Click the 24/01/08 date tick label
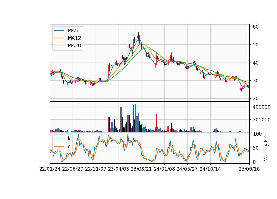277x199 pixels. click(164, 169)
